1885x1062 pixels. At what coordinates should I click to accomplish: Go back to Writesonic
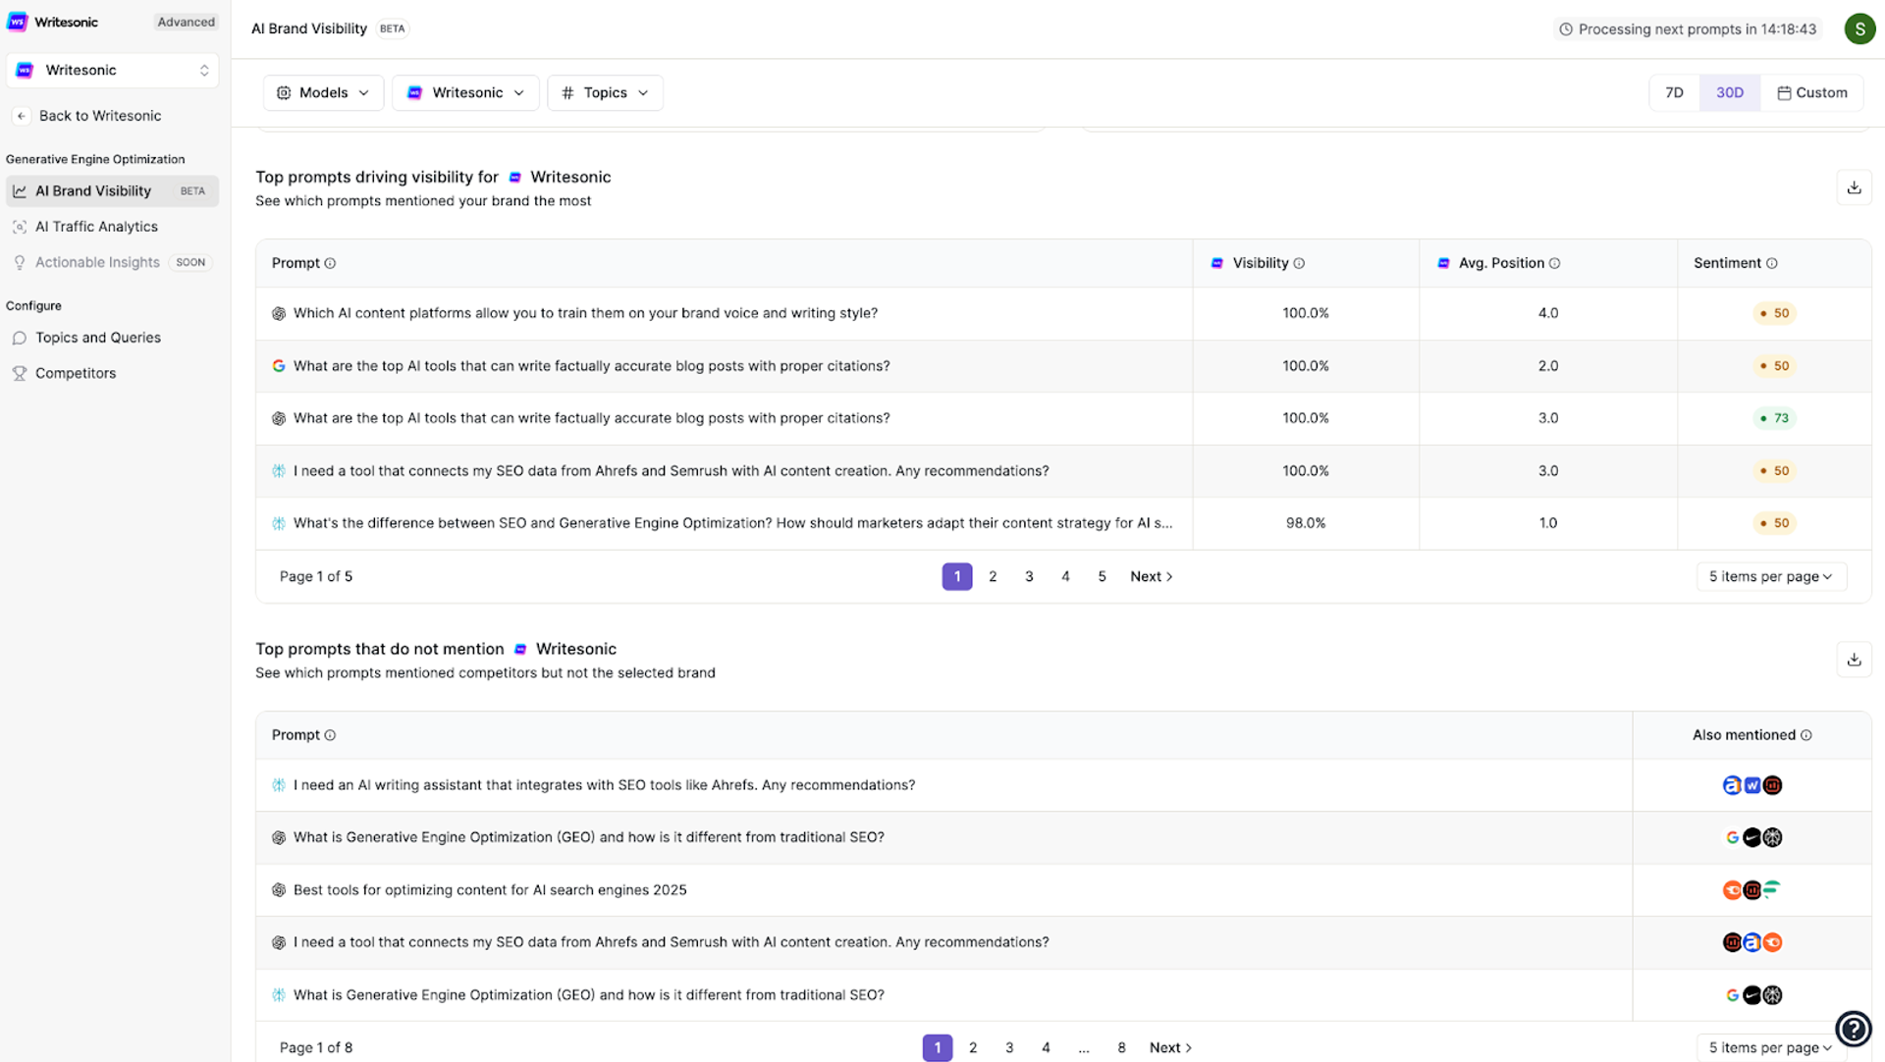(100, 116)
